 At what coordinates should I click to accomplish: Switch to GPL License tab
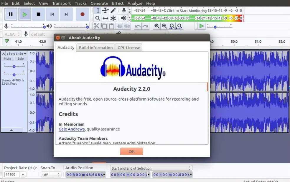coord(129,48)
